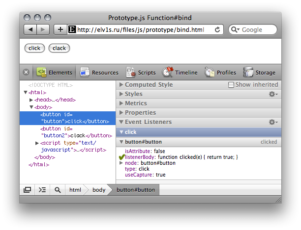Select body in the breadcrumb
Viewport: 301px width, 230px height.
(x=99, y=190)
